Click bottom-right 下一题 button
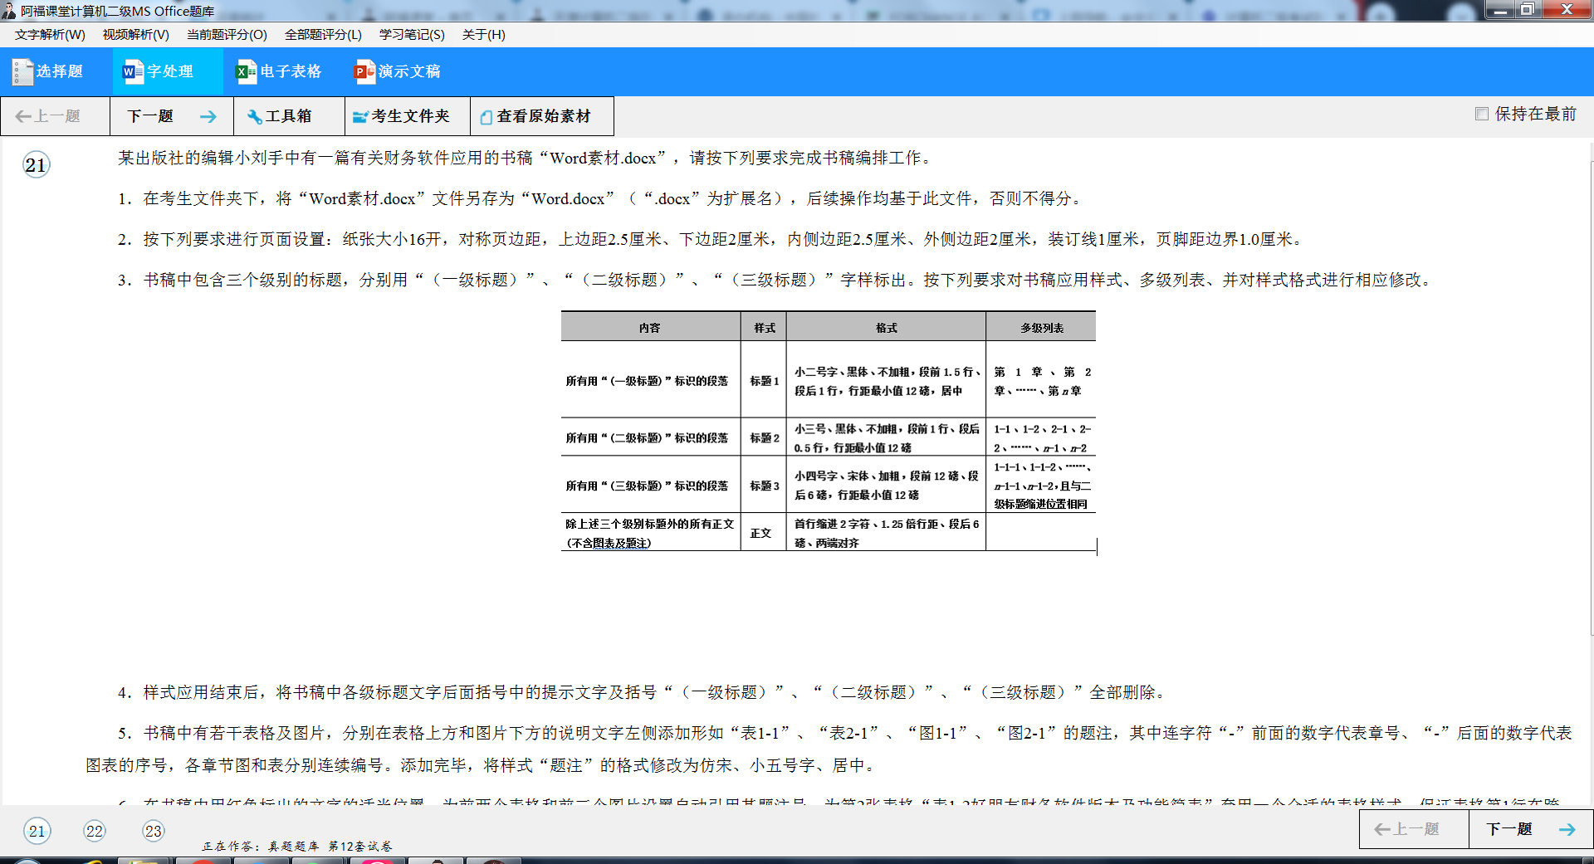Image resolution: width=1594 pixels, height=864 pixels. (x=1529, y=829)
